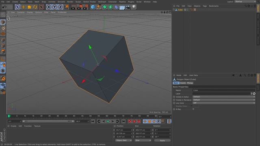Go to start of animation
The image size is (260, 146).
pyautogui.click(x=93, y=121)
